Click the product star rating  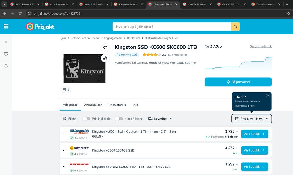pyautogui.click(x=152, y=55)
